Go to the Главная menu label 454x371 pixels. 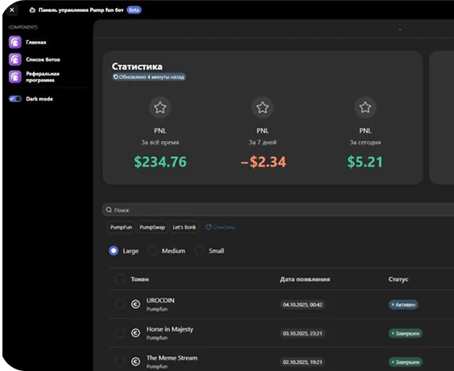click(x=36, y=43)
